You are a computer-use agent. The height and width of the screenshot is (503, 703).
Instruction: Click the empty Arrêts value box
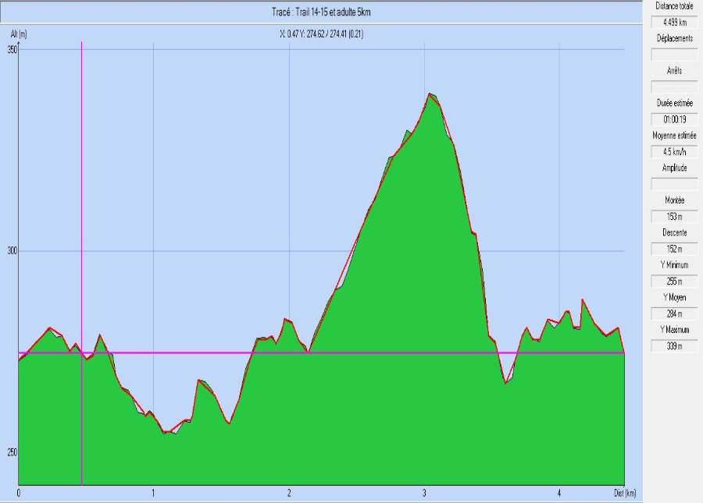point(673,87)
